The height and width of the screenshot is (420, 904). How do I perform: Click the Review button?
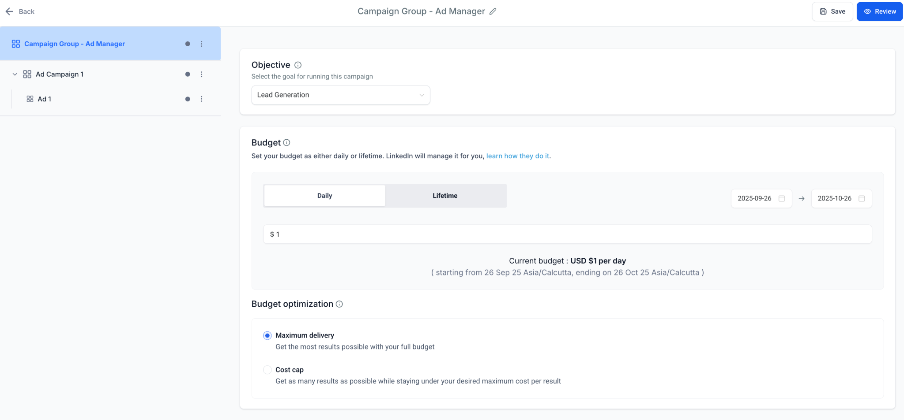pyautogui.click(x=879, y=11)
